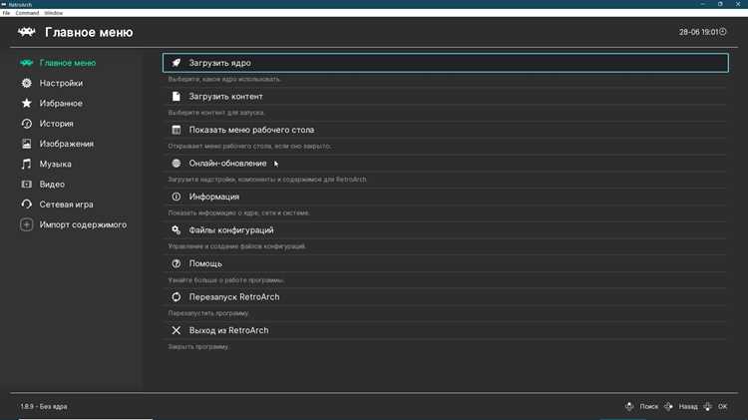Select the Загрузить ядро entry

445,63
